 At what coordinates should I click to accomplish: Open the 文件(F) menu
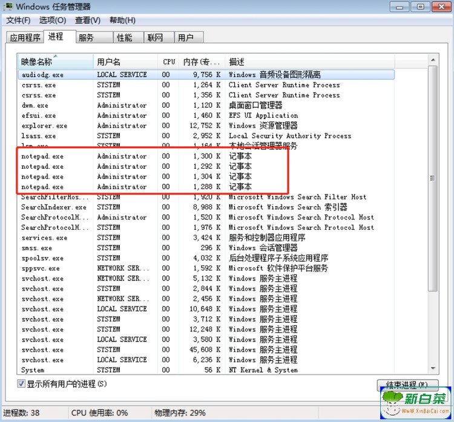tap(18, 20)
